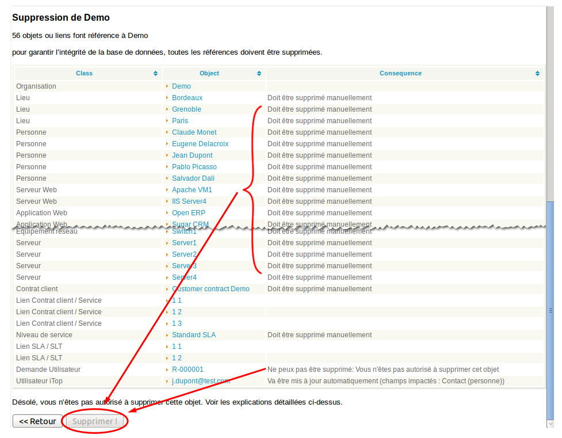The image size is (562, 438).
Task: Go back with the << Retour button
Action: pyautogui.click(x=37, y=421)
